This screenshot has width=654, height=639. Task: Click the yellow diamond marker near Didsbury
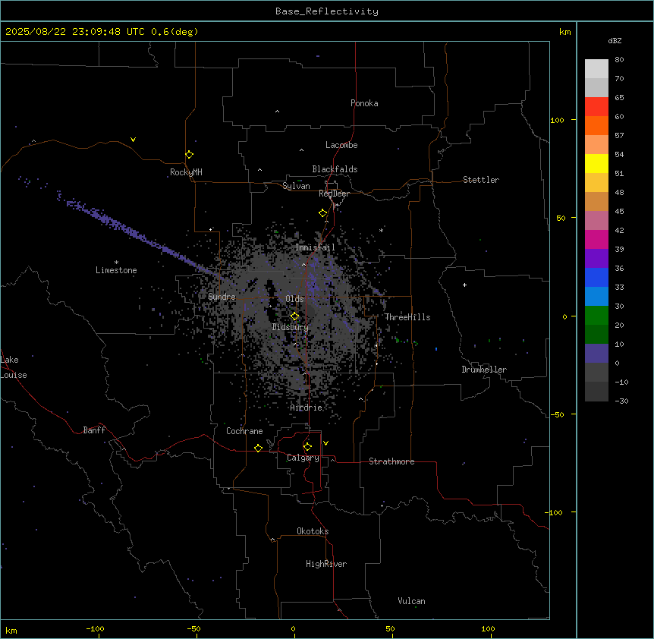(x=294, y=316)
